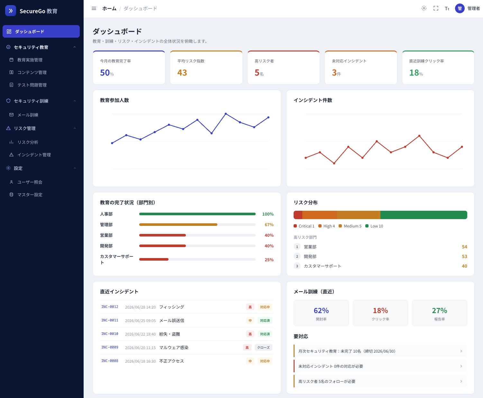The height and width of the screenshot is (398, 483).
Task: Open the 月次セキュリティ教育 未完了 action item
Action: (380, 351)
